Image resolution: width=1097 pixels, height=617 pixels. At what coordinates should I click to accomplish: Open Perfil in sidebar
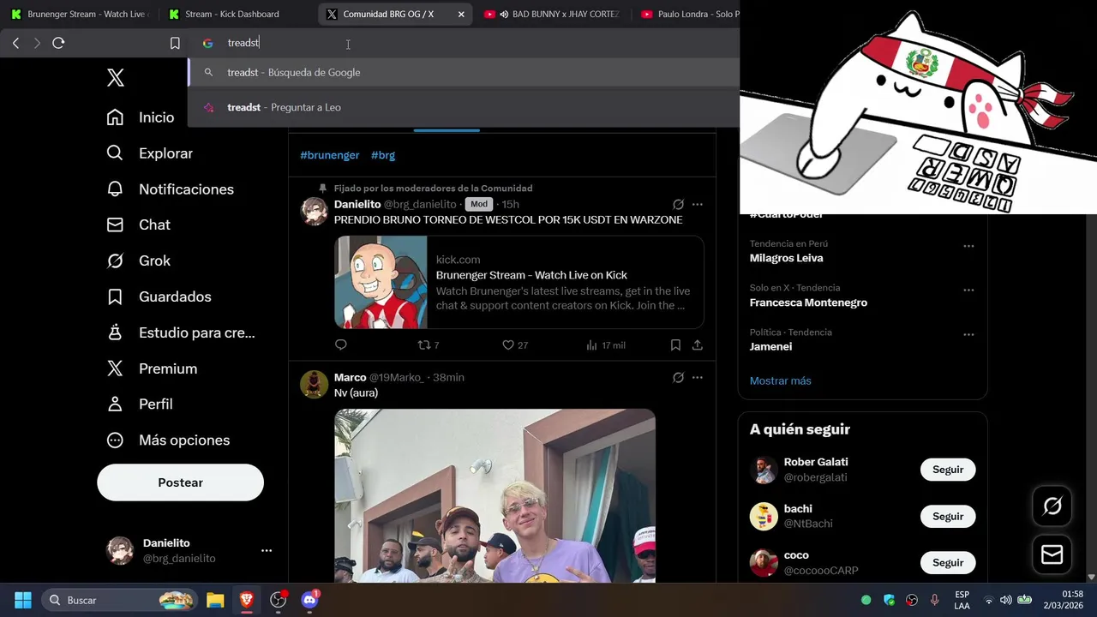coord(140,404)
